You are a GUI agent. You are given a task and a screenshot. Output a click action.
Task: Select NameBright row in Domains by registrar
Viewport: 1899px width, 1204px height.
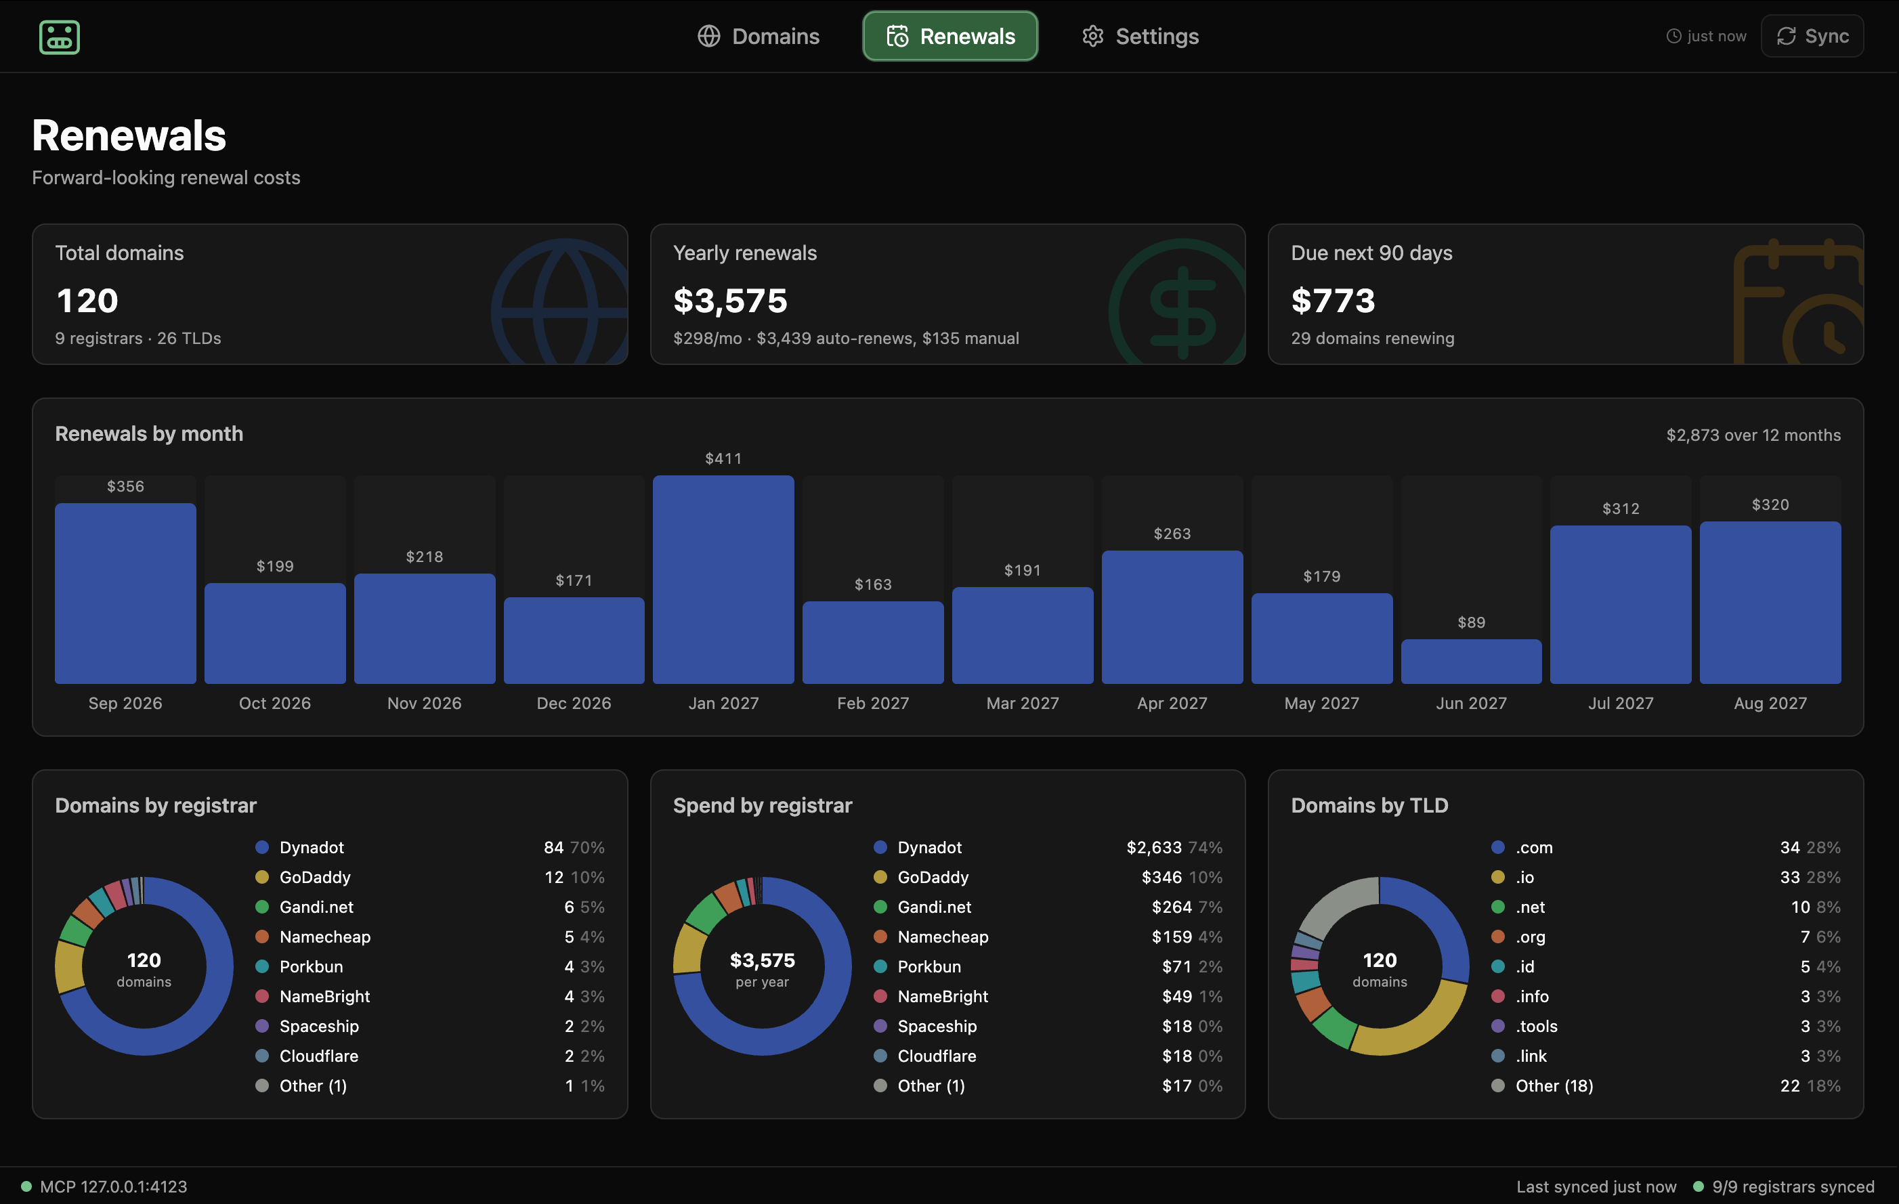[430, 997]
